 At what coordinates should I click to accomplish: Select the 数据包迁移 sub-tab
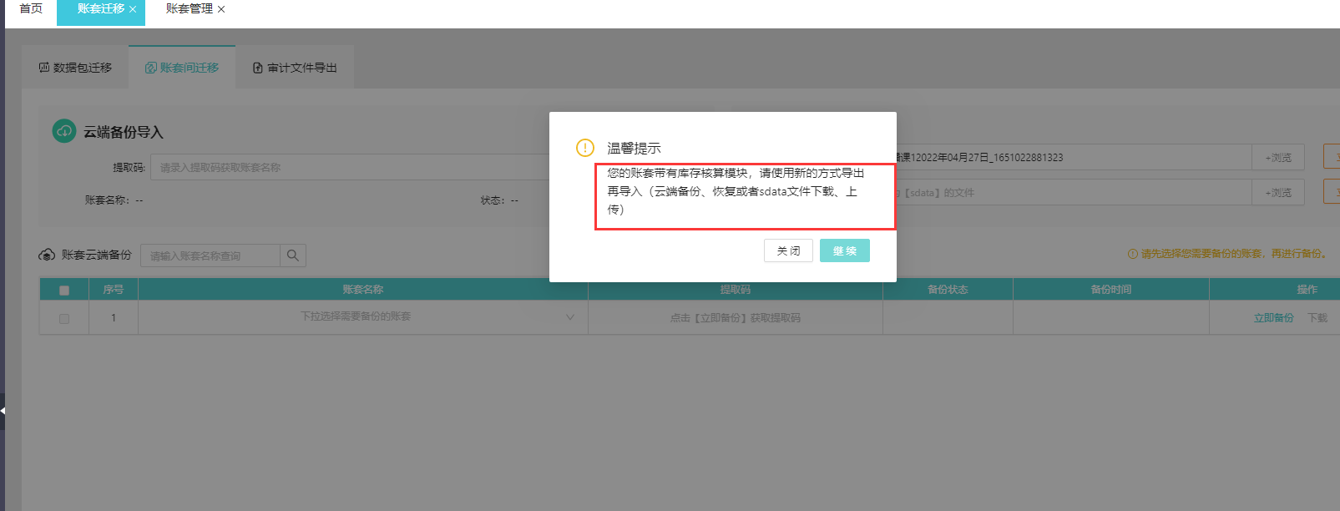[75, 68]
